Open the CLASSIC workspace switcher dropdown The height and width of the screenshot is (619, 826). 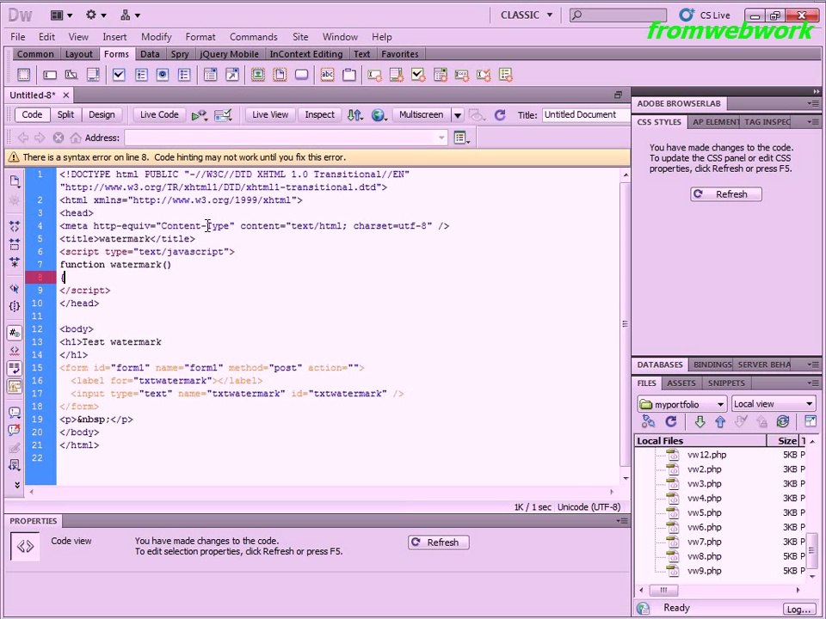point(527,15)
